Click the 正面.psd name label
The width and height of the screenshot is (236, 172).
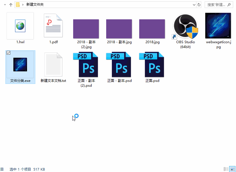click(152, 81)
